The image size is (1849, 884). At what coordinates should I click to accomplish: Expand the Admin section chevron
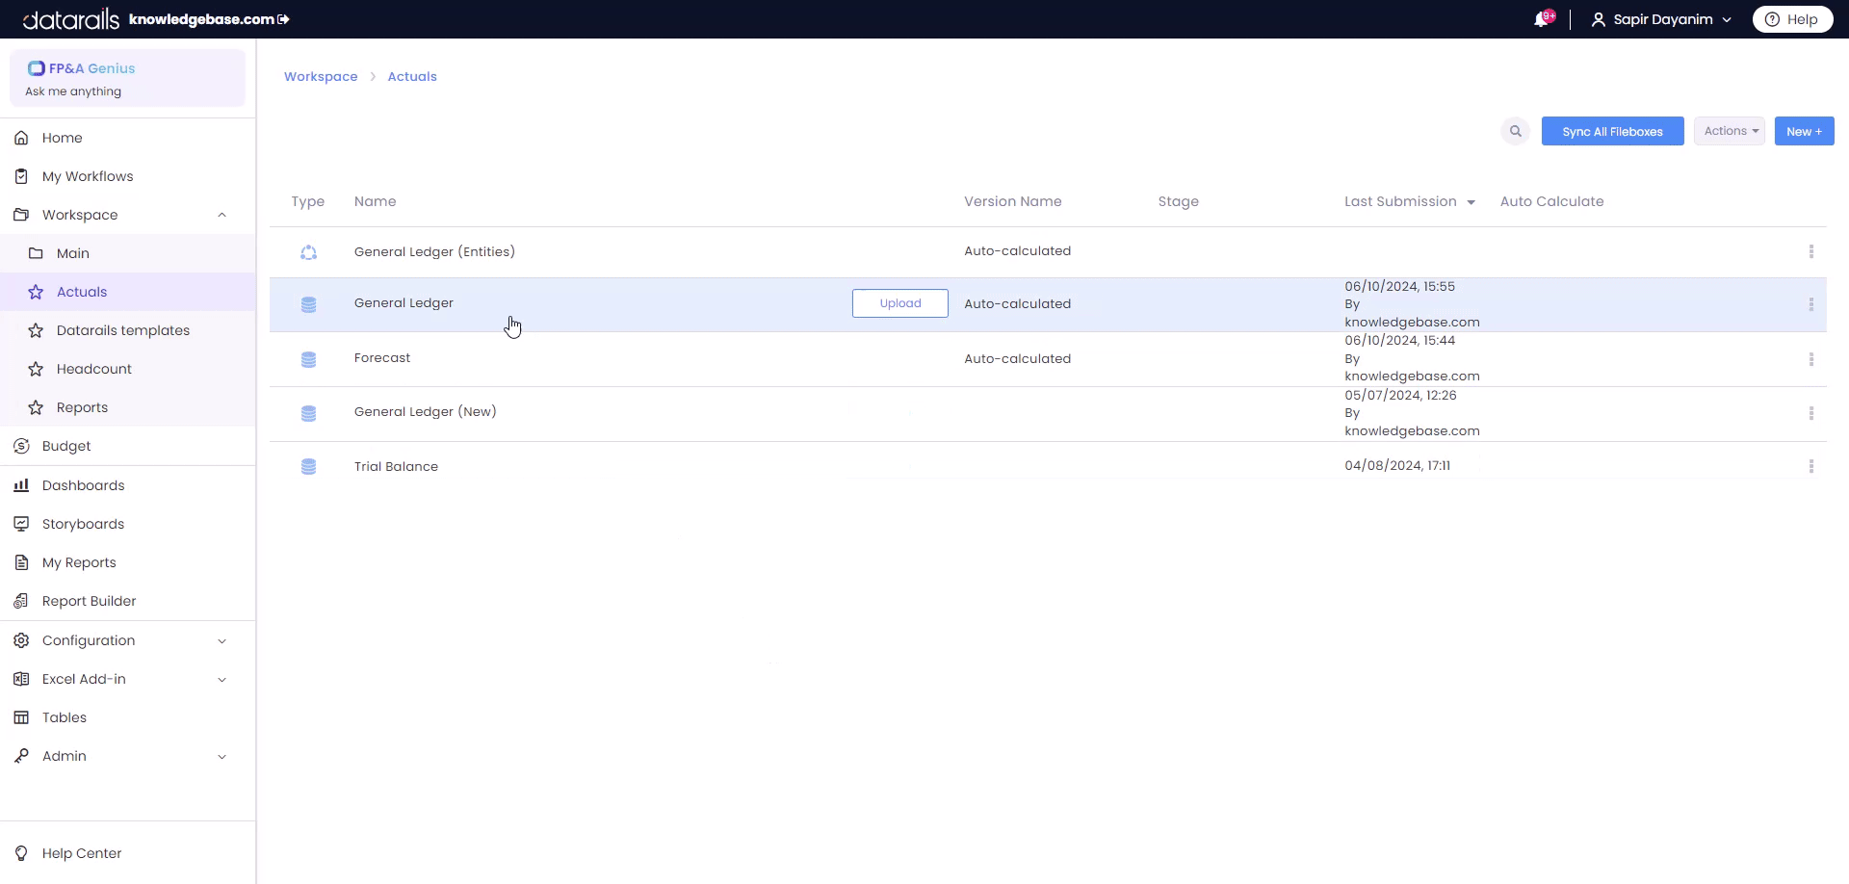click(x=222, y=757)
